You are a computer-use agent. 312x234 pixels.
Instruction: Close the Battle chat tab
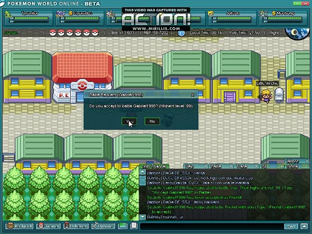tap(231, 166)
